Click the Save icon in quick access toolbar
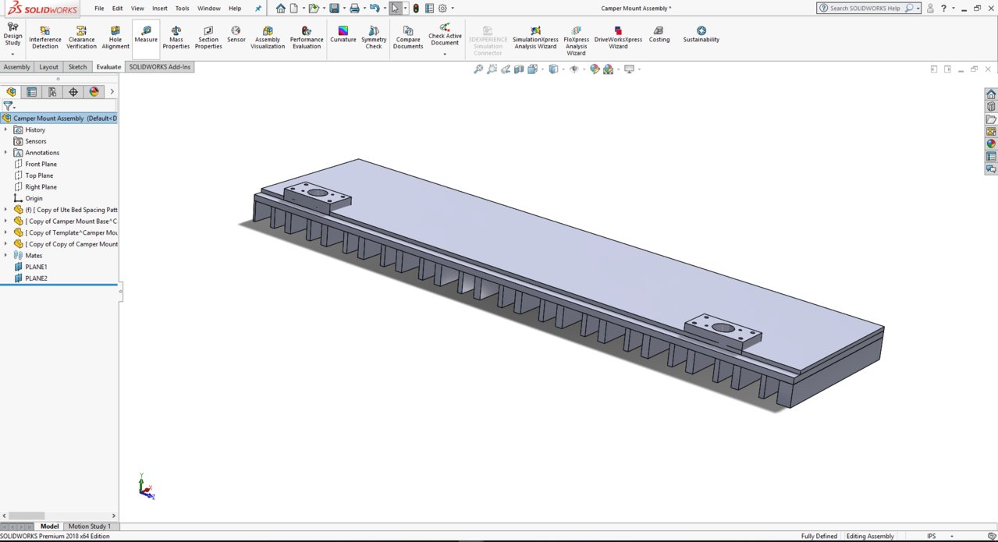This screenshot has width=998, height=542. (x=334, y=9)
